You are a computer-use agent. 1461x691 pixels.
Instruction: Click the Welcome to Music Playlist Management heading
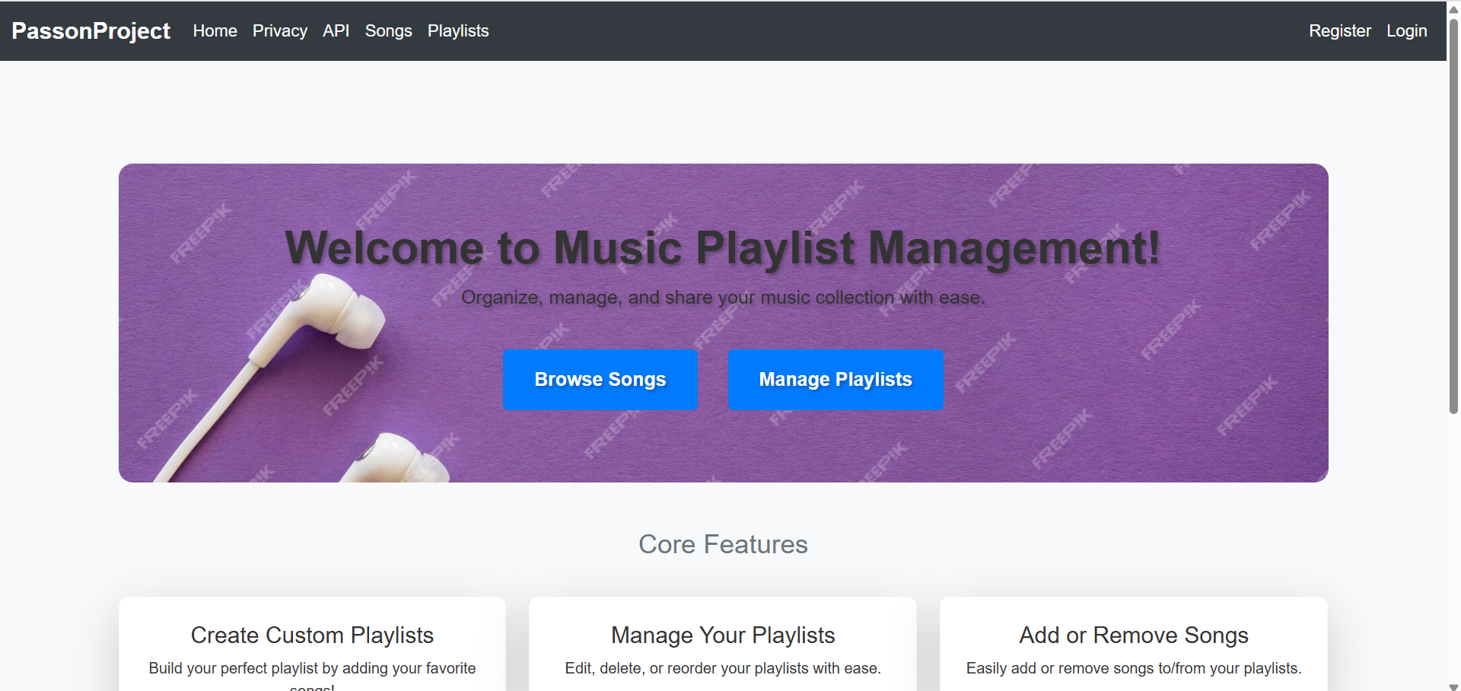(x=722, y=248)
